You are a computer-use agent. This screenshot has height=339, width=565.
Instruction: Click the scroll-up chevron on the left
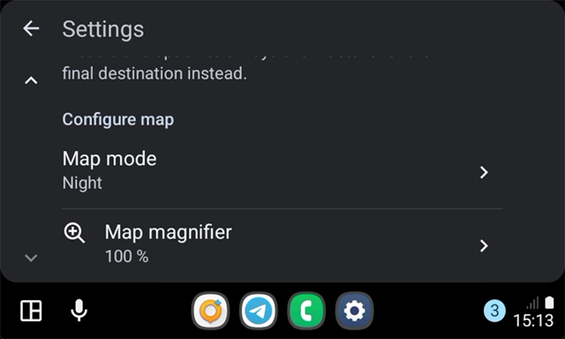(x=31, y=80)
